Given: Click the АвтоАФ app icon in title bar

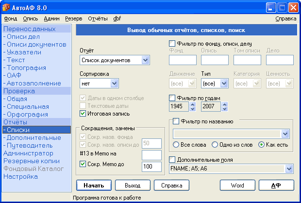Looking at the screenshot, I should pos(6,8).
